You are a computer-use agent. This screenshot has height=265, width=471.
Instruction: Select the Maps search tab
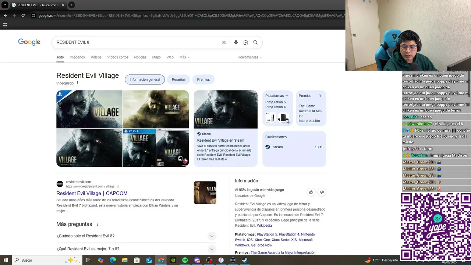tap(156, 57)
